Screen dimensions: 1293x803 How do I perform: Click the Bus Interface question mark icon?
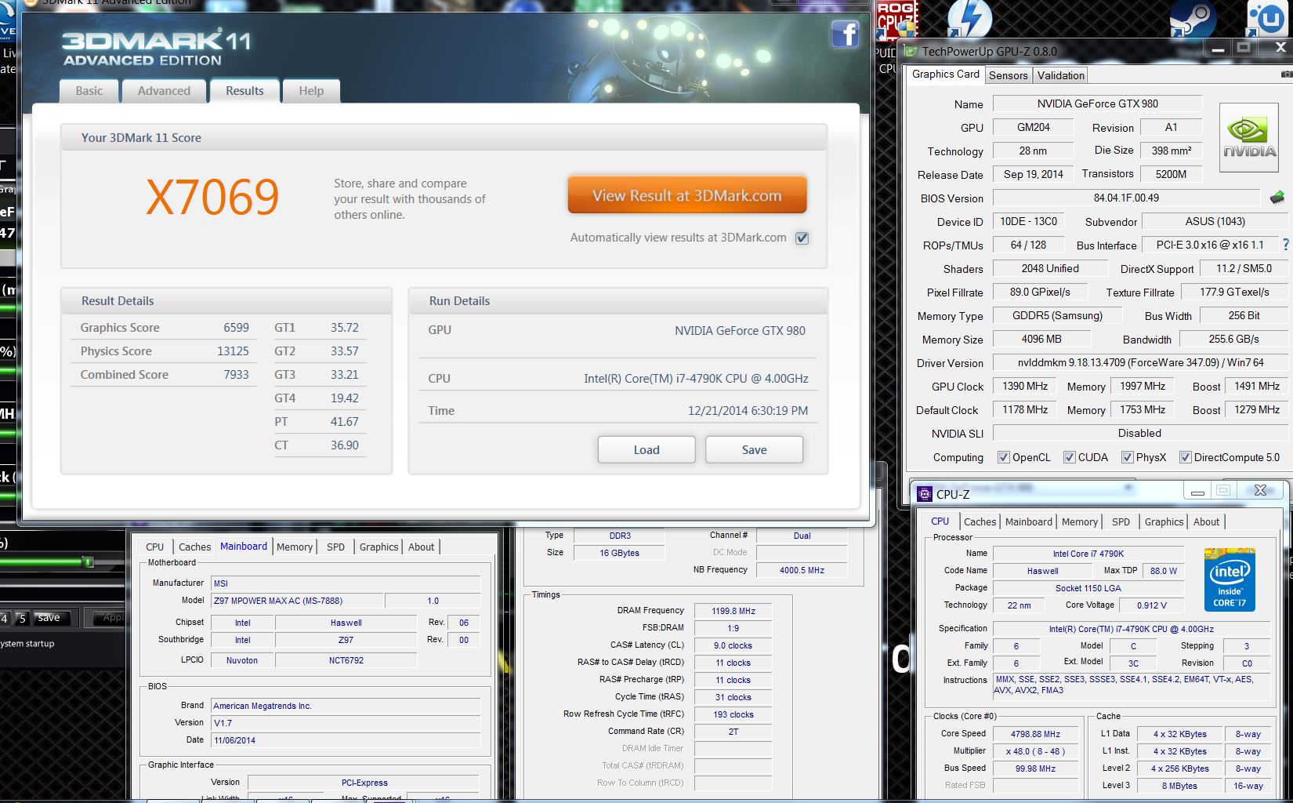point(1285,245)
